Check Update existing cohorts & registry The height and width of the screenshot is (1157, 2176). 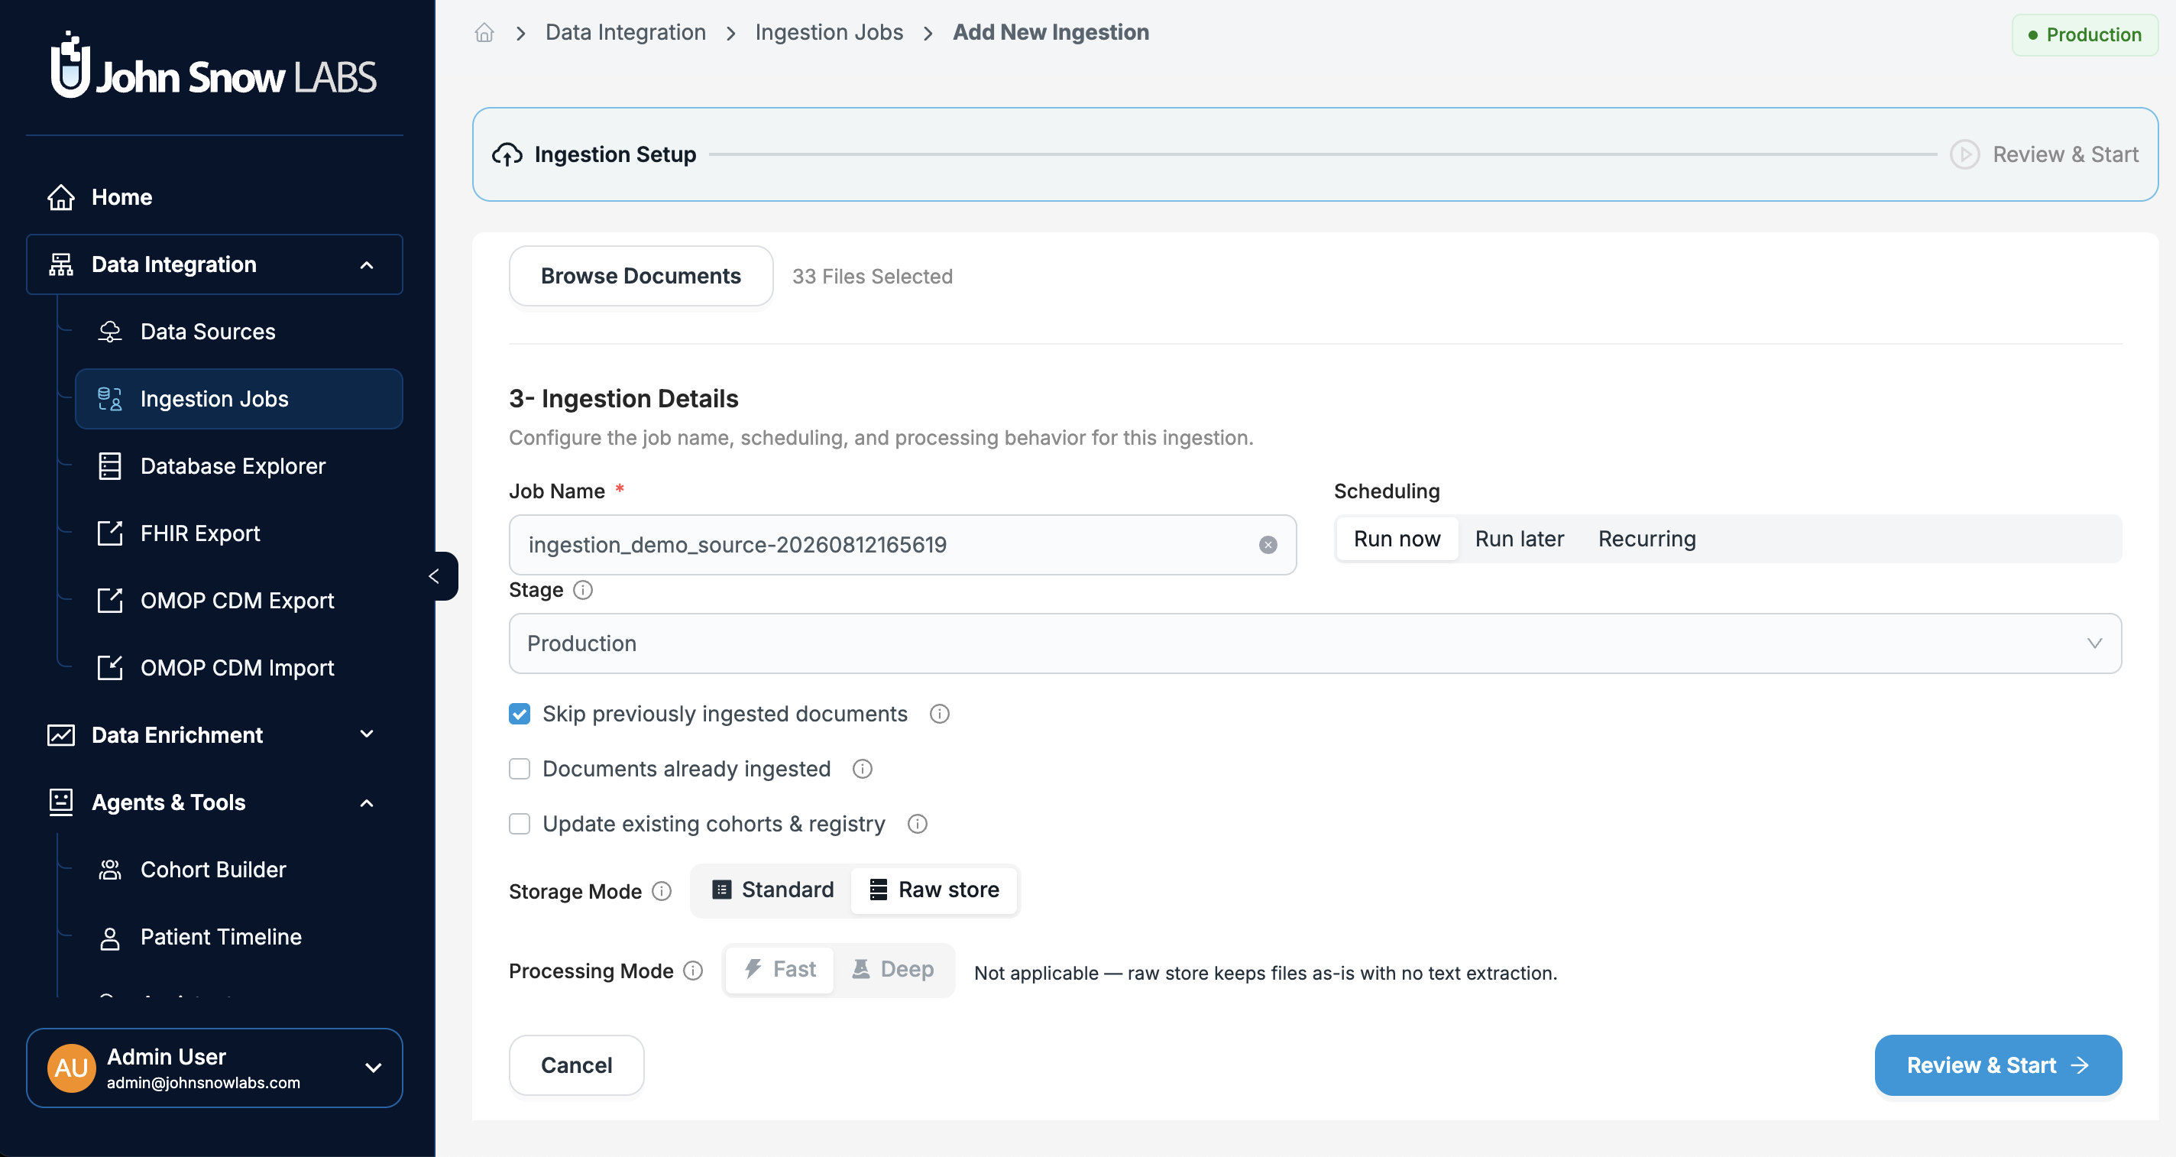[x=520, y=824]
